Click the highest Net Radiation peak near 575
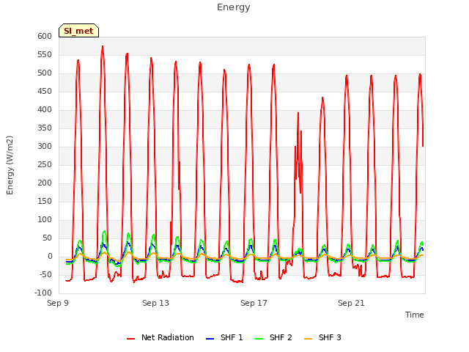Image resolution: width=469 pixels, height=352 pixels. point(103,47)
